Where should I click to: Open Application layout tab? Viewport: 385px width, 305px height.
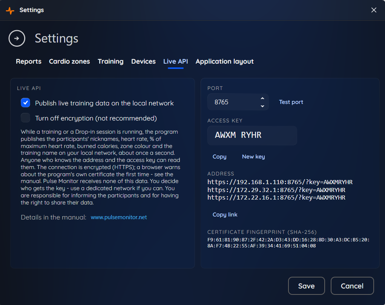[224, 61]
